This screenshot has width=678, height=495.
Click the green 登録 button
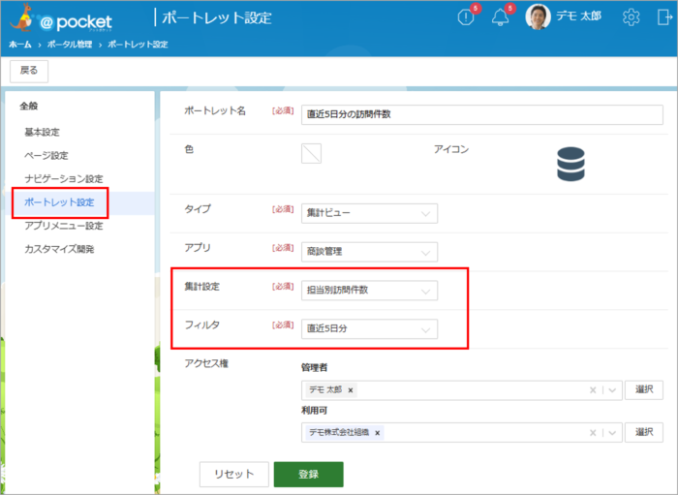[308, 474]
